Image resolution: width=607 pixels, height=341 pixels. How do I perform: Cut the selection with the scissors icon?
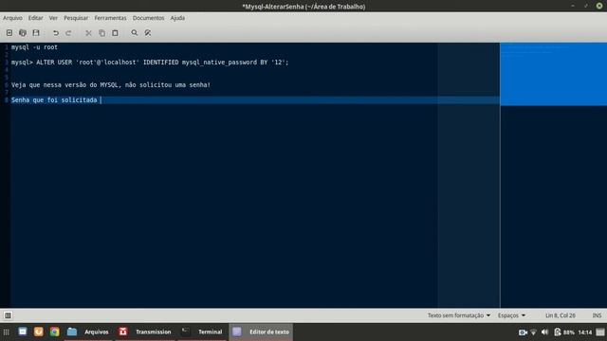click(x=88, y=33)
